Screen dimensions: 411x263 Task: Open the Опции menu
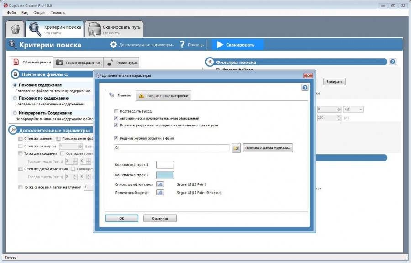[39, 13]
